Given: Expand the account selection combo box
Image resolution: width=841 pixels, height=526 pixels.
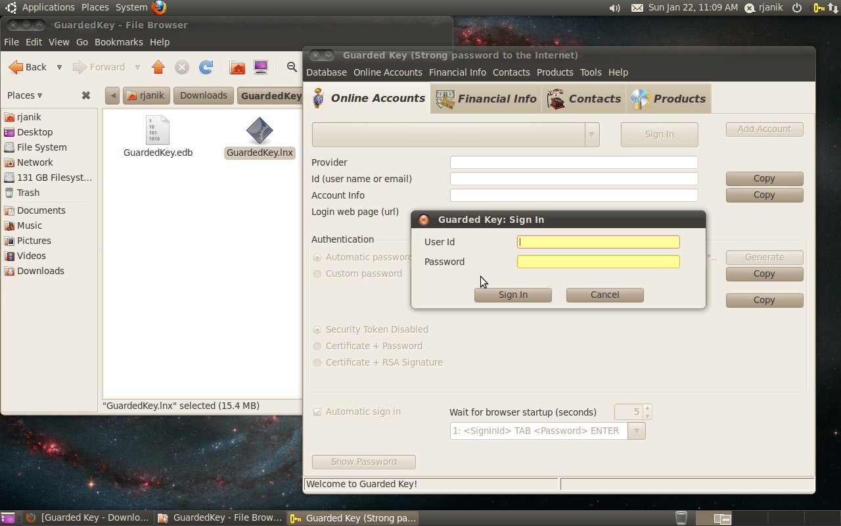Looking at the screenshot, I should [591, 134].
